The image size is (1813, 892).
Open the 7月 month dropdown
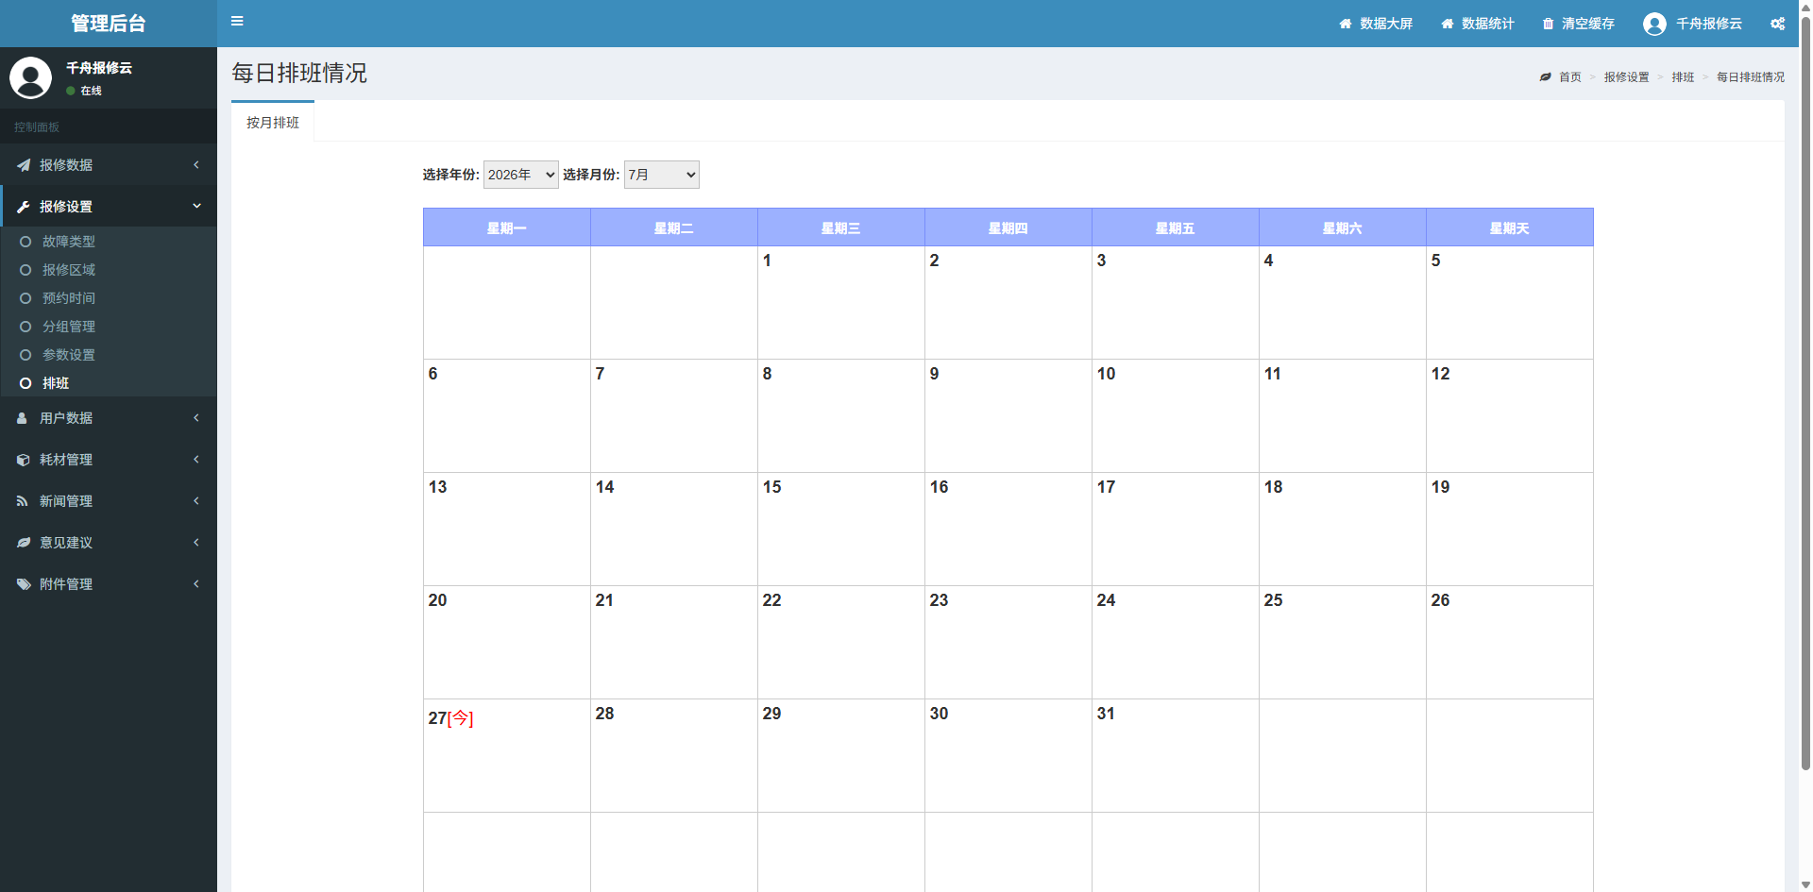tap(662, 175)
